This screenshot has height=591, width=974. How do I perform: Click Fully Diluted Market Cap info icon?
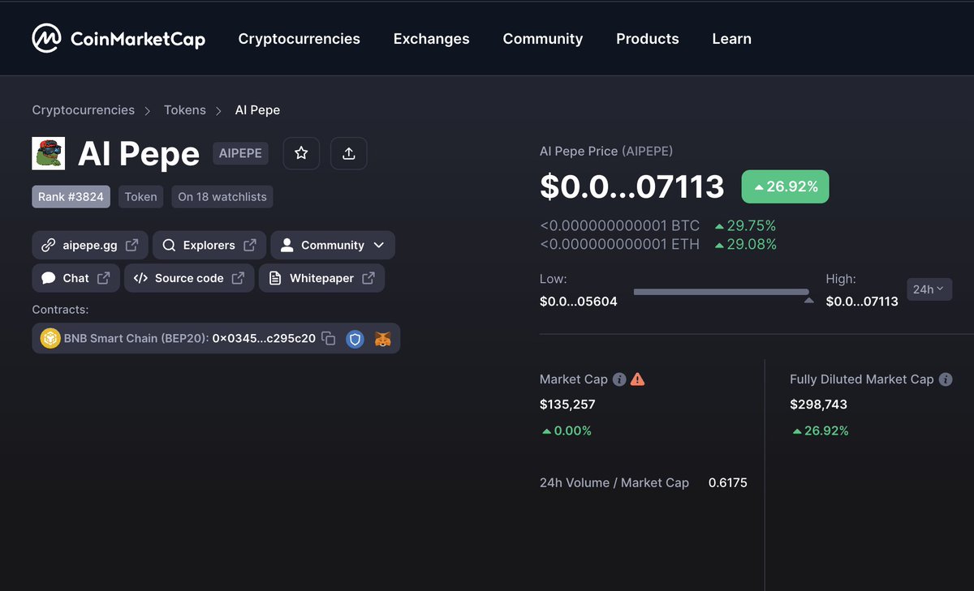point(946,379)
